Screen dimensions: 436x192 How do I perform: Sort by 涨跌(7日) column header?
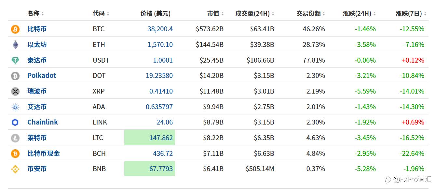[x=412, y=13]
